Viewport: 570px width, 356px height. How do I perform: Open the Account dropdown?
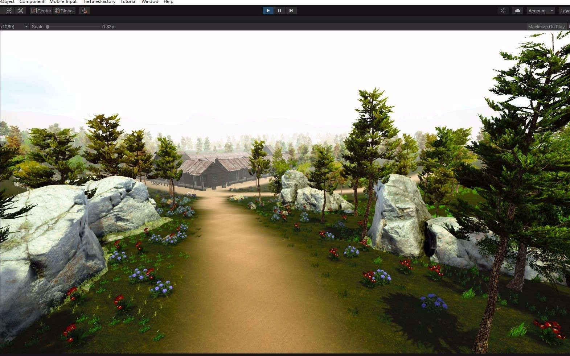tap(541, 11)
